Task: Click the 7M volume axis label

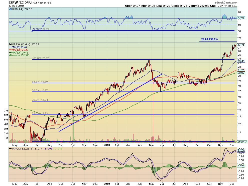Action: [6, 110]
